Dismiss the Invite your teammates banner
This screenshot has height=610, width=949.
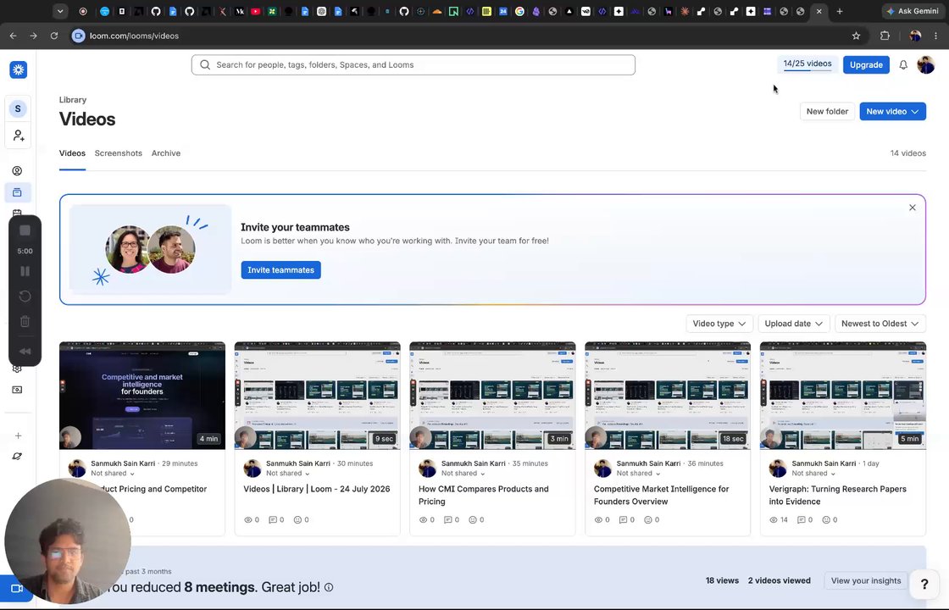tap(912, 208)
